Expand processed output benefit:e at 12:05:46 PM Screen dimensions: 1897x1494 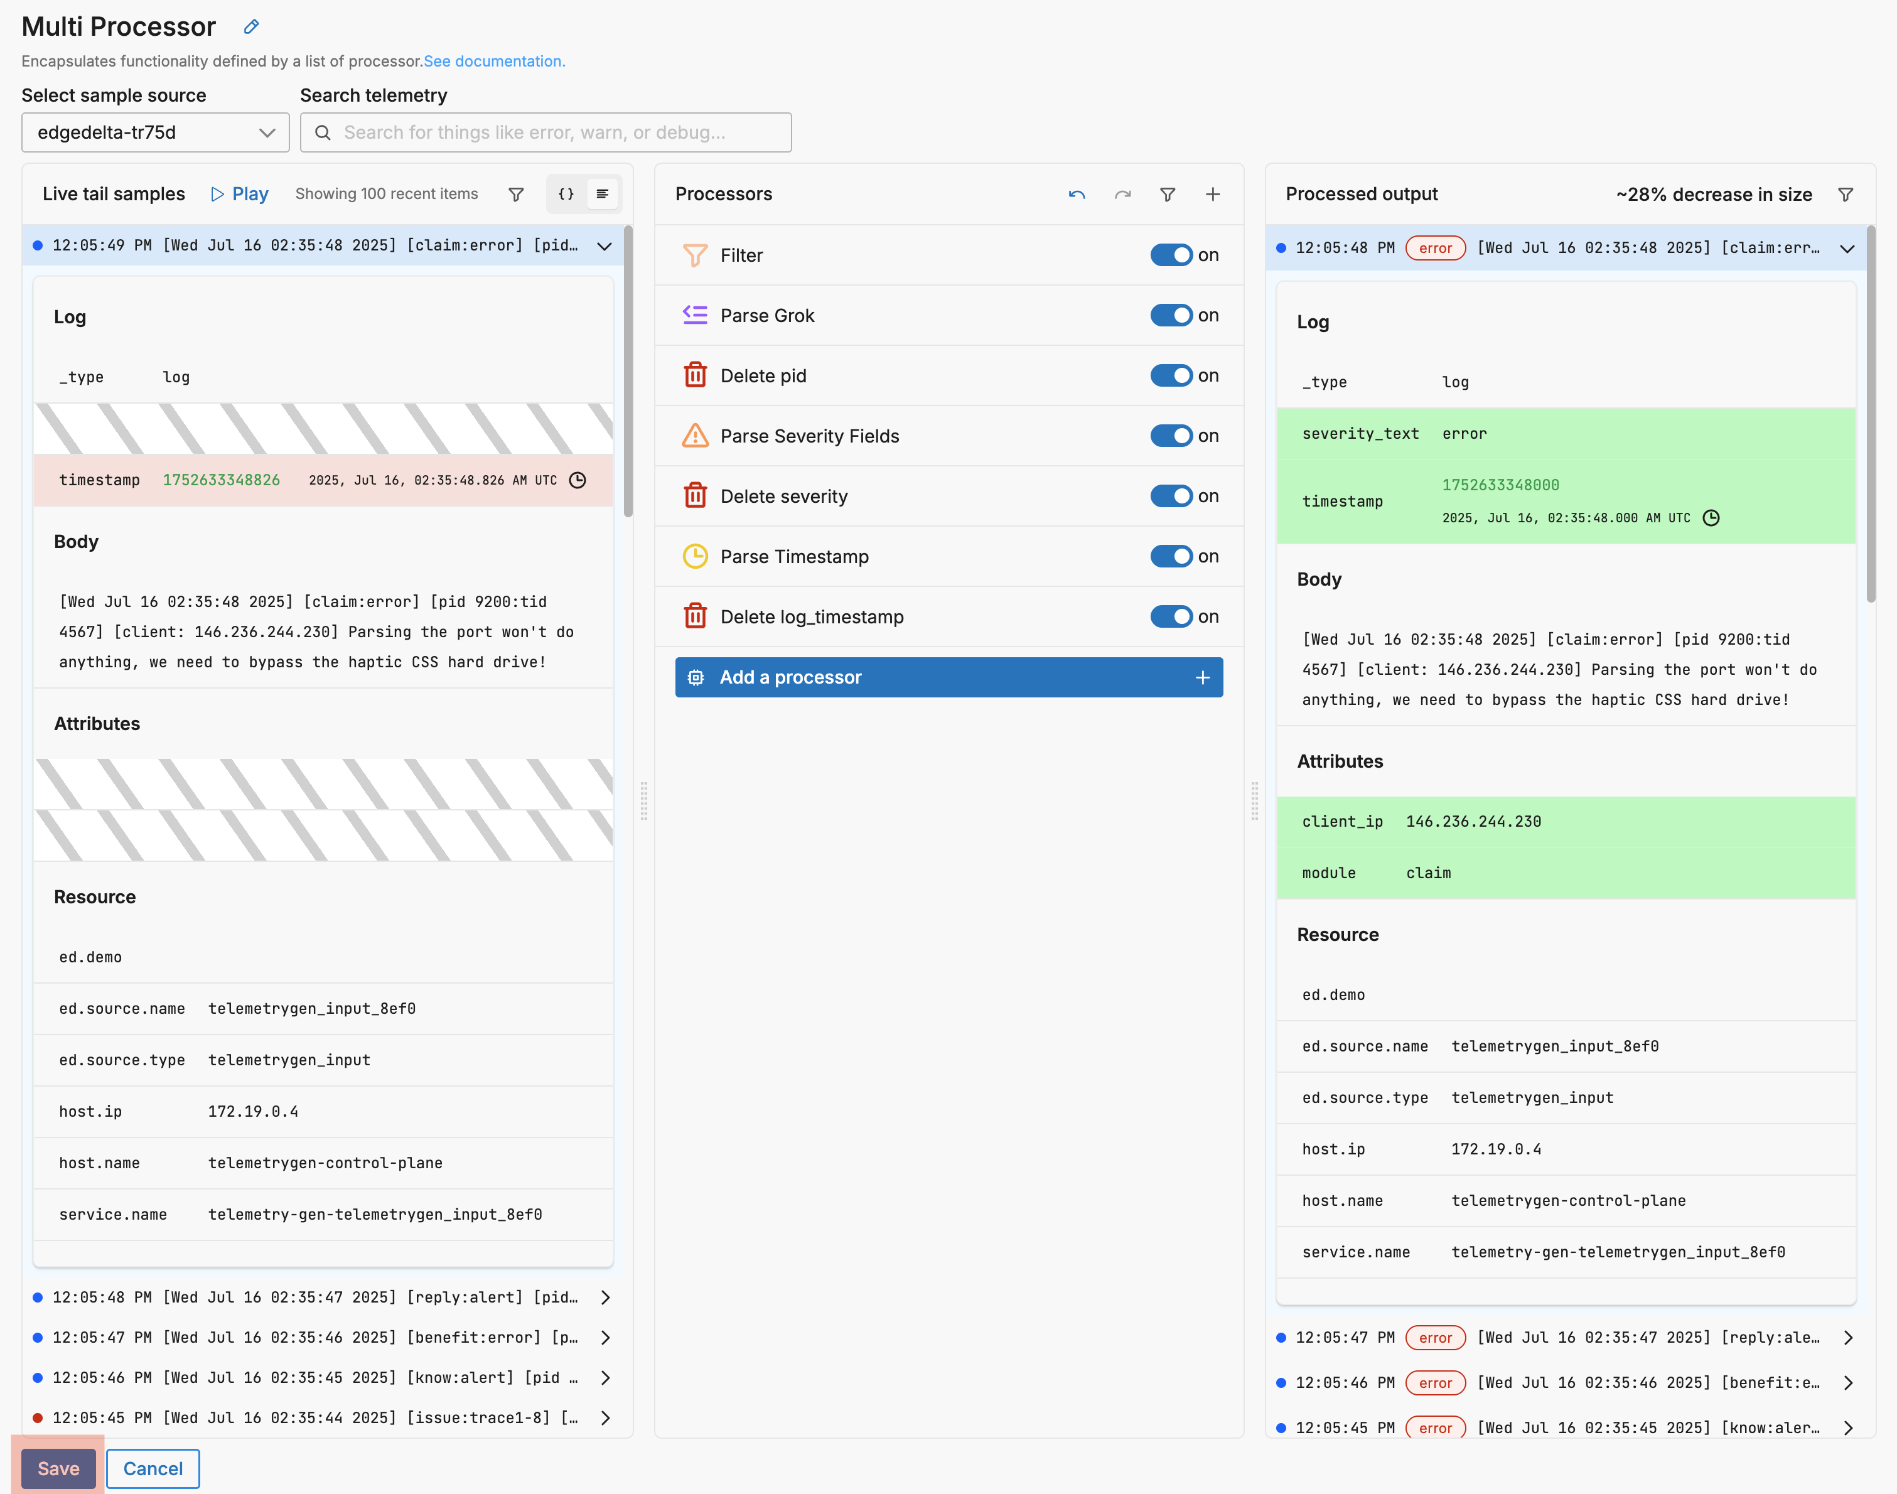pyautogui.click(x=1847, y=1384)
